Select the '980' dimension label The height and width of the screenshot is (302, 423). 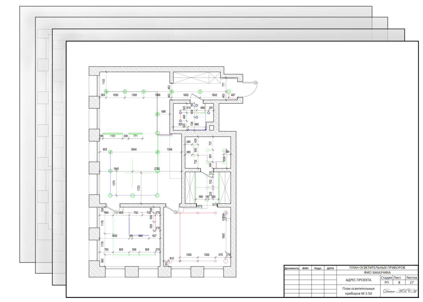(197, 124)
